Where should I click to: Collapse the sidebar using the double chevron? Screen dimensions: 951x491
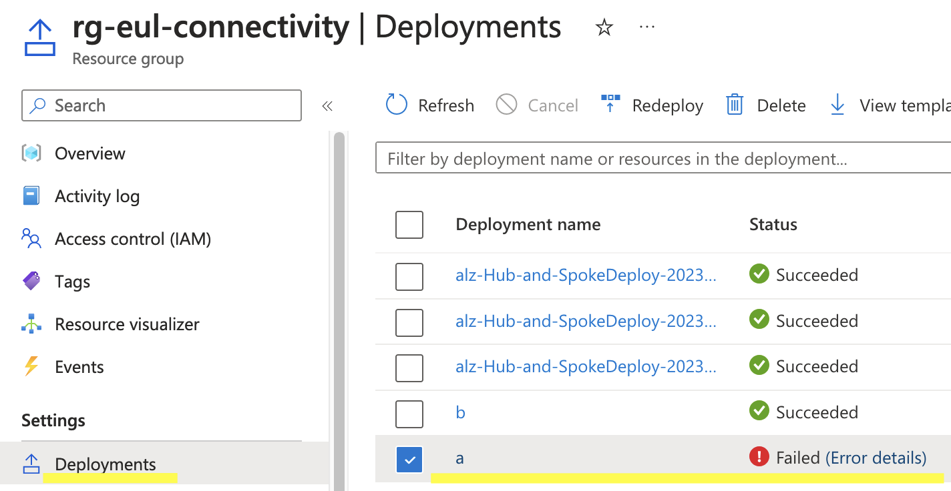click(x=327, y=105)
